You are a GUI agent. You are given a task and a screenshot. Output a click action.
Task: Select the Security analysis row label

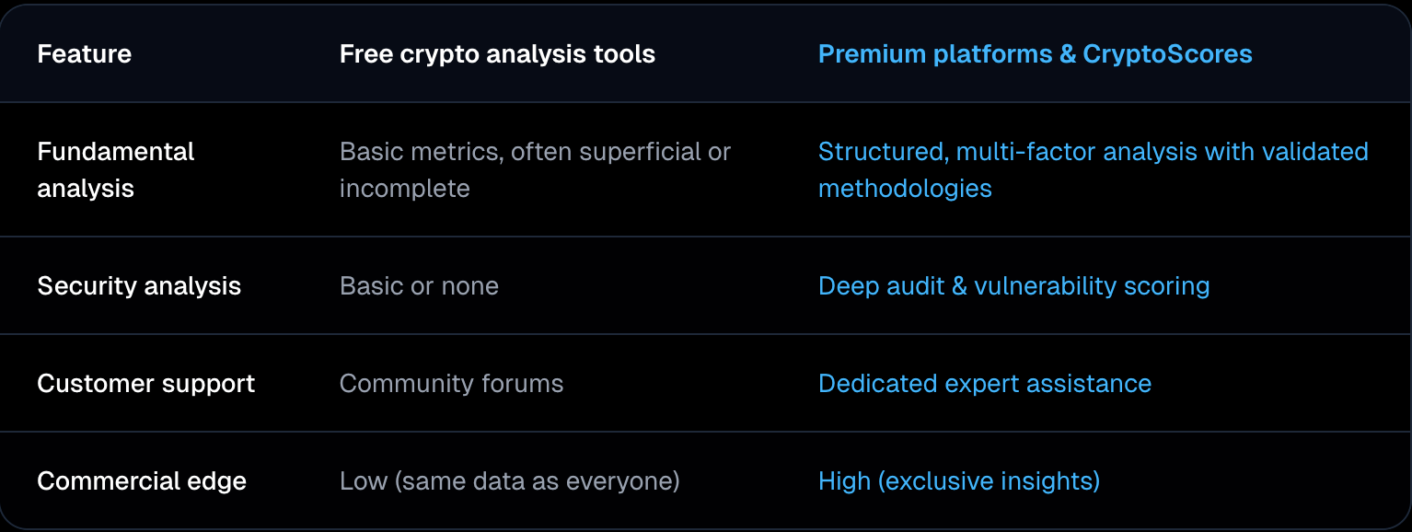(x=139, y=286)
